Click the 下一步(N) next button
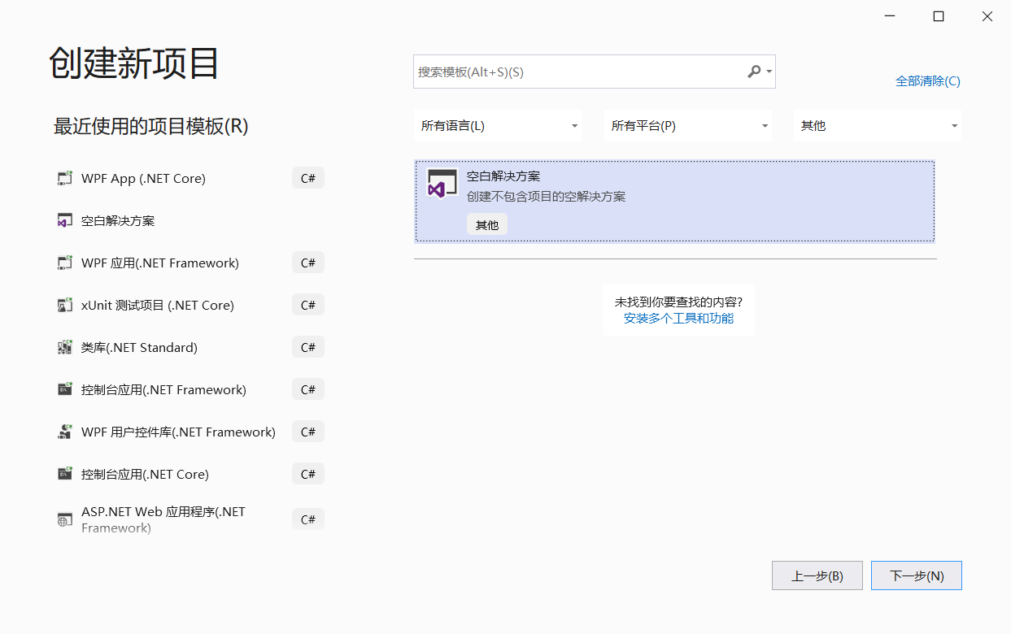This screenshot has width=1011, height=634. [917, 575]
